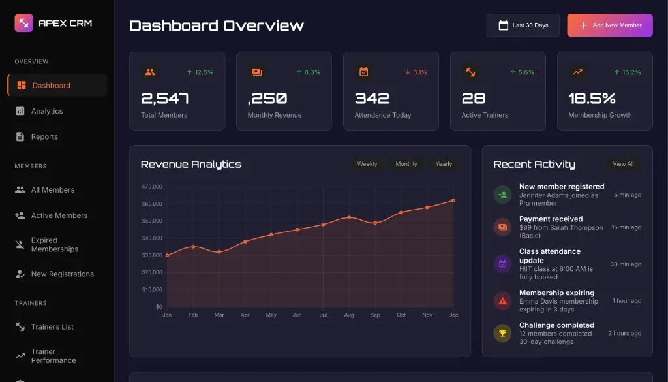This screenshot has width=668, height=382.
Task: Click View All in Recent Activity
Action: (x=623, y=164)
